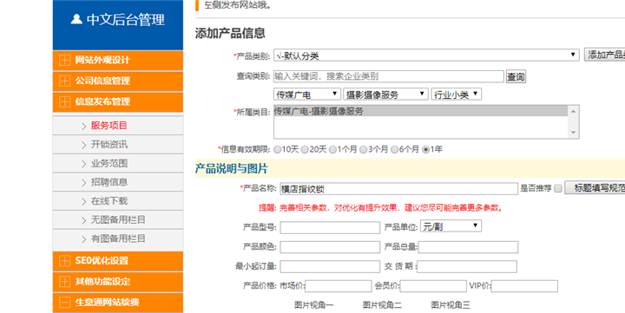The width and height of the screenshot is (625, 313).
Task: Open the 摄影摄像服务 subcategory dropdown
Action: [x=385, y=95]
